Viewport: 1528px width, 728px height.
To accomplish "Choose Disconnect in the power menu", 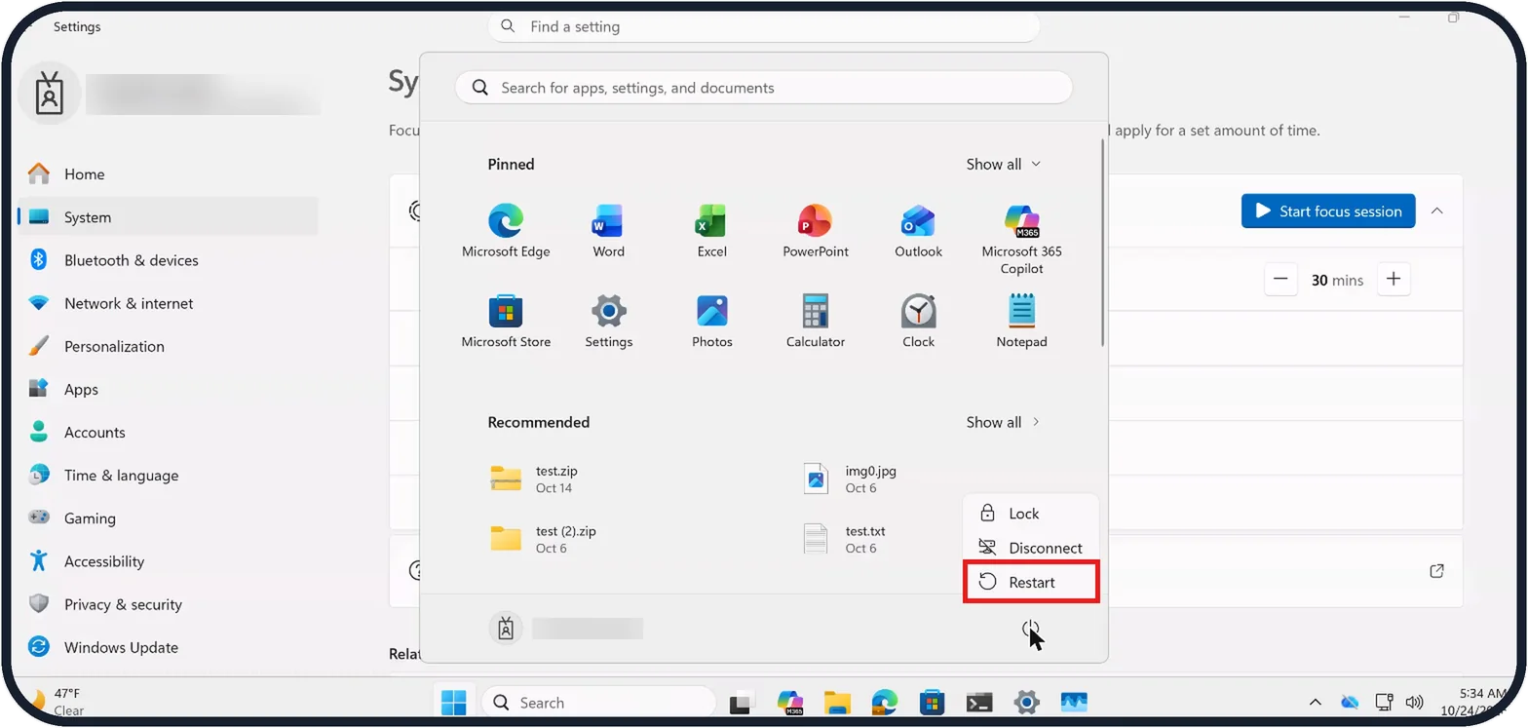I will tap(1031, 548).
